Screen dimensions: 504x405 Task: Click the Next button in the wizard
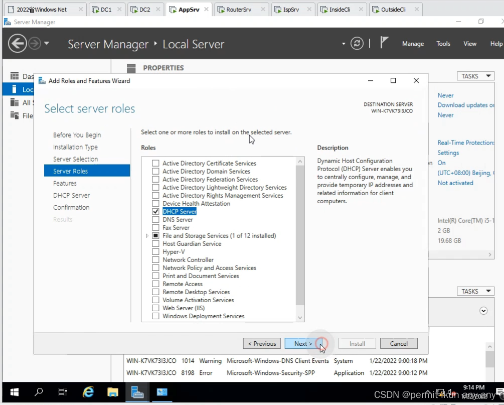tap(302, 343)
